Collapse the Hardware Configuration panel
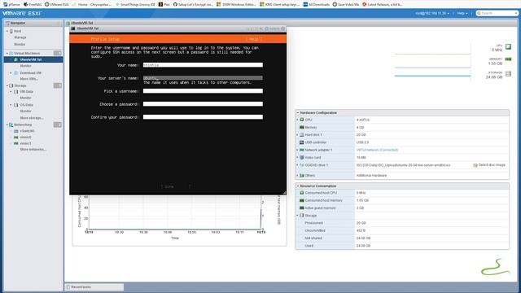Image resolution: width=521 pixels, height=293 pixels. point(298,113)
